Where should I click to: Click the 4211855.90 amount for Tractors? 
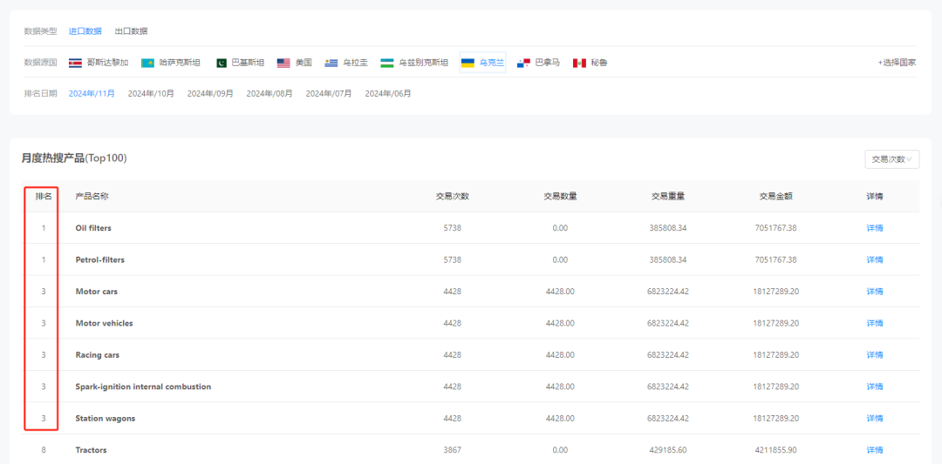(x=775, y=449)
